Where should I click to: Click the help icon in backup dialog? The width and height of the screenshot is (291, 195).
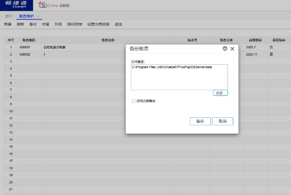tap(225, 49)
